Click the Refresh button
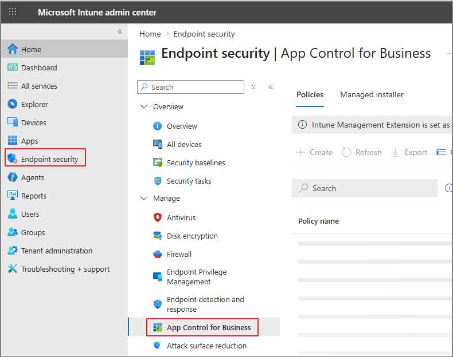Screen dimensions: 453x357 click(x=361, y=152)
